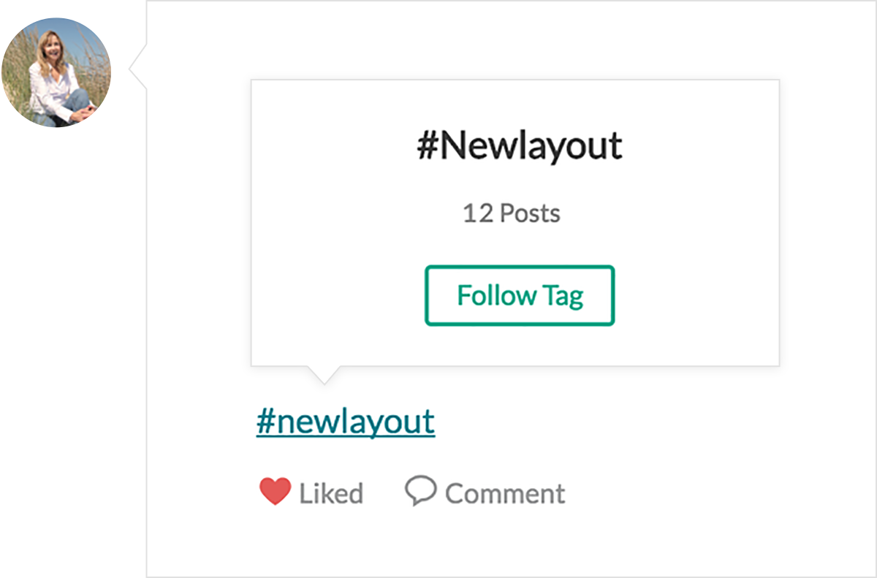Click the "Comment" text label
The height and width of the screenshot is (578, 877).
505,494
